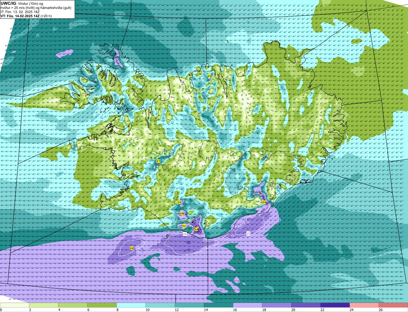The height and width of the screenshot is (312, 408).
Task: Click the 18–20 m/s purple legend swatch
Action: click(277, 305)
